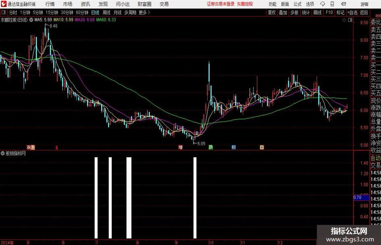The image size is (381, 245).
Task: Open the 问小达 menu
Action: [123, 4]
